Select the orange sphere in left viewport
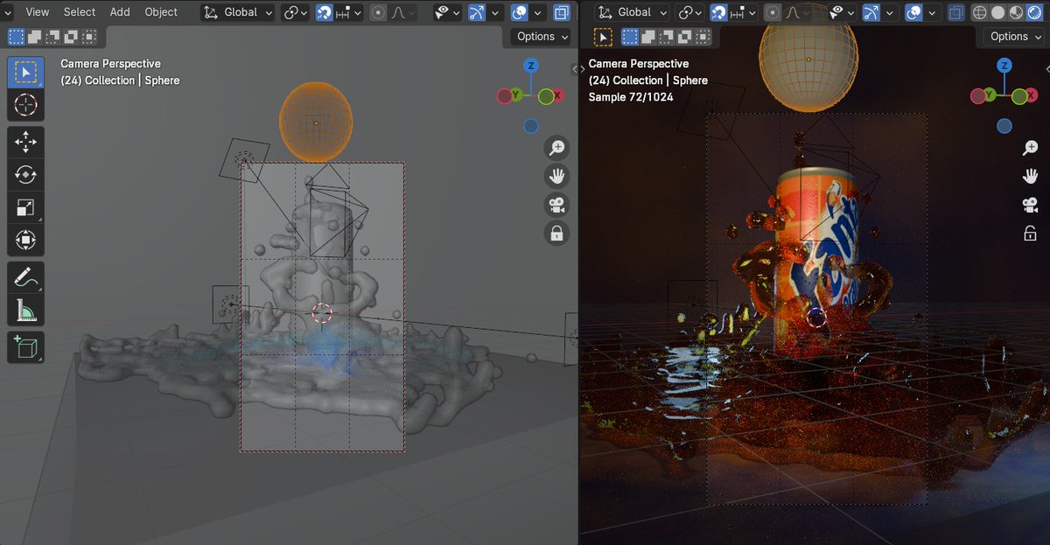 click(316, 122)
